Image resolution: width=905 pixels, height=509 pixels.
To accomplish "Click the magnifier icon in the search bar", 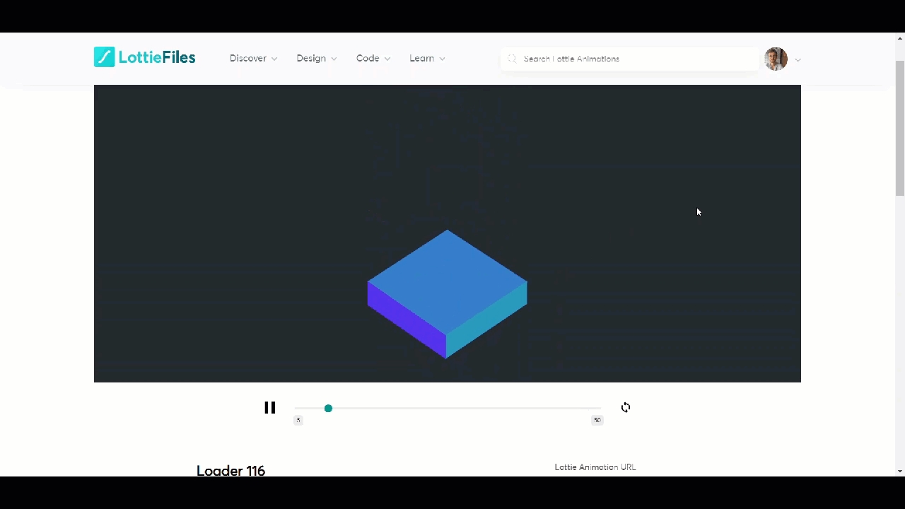I will 512,59.
